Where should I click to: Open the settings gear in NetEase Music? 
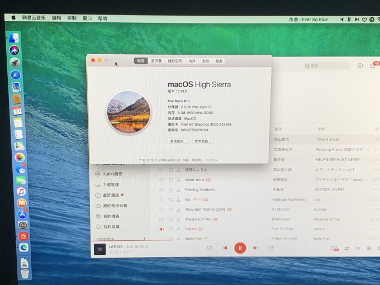360,66
